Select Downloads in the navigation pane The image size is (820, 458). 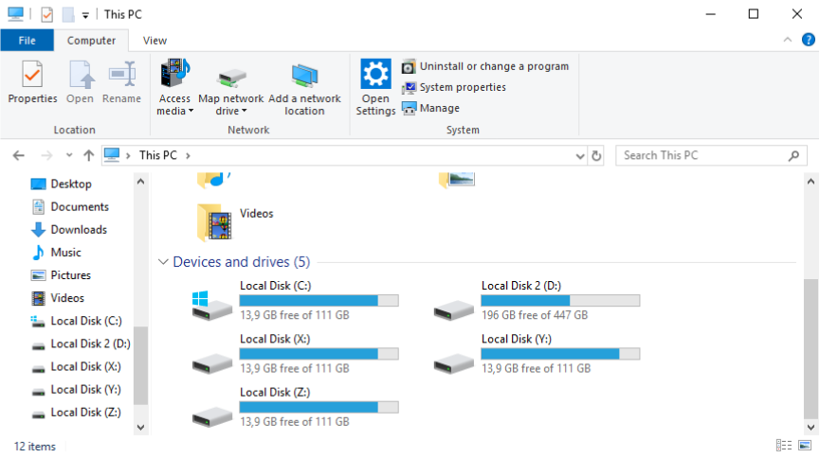point(79,230)
